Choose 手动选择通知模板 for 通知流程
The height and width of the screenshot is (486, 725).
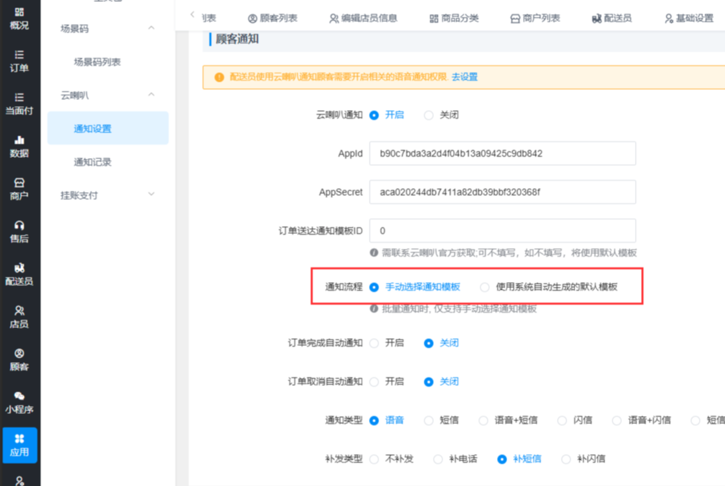[x=374, y=287]
